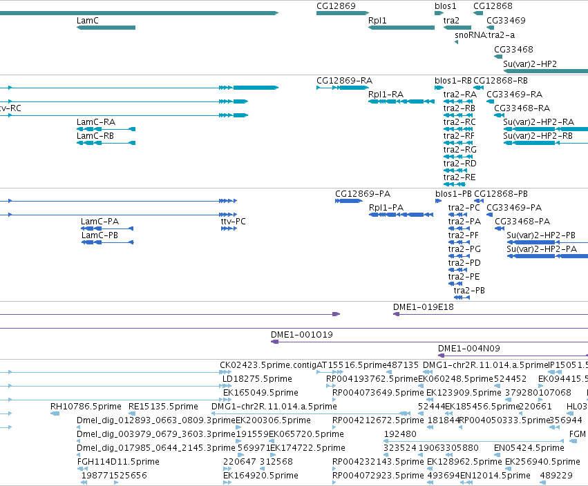Screen dimensions: 588x486
Task: Select the ttv-PC protein label
Action: (234, 222)
